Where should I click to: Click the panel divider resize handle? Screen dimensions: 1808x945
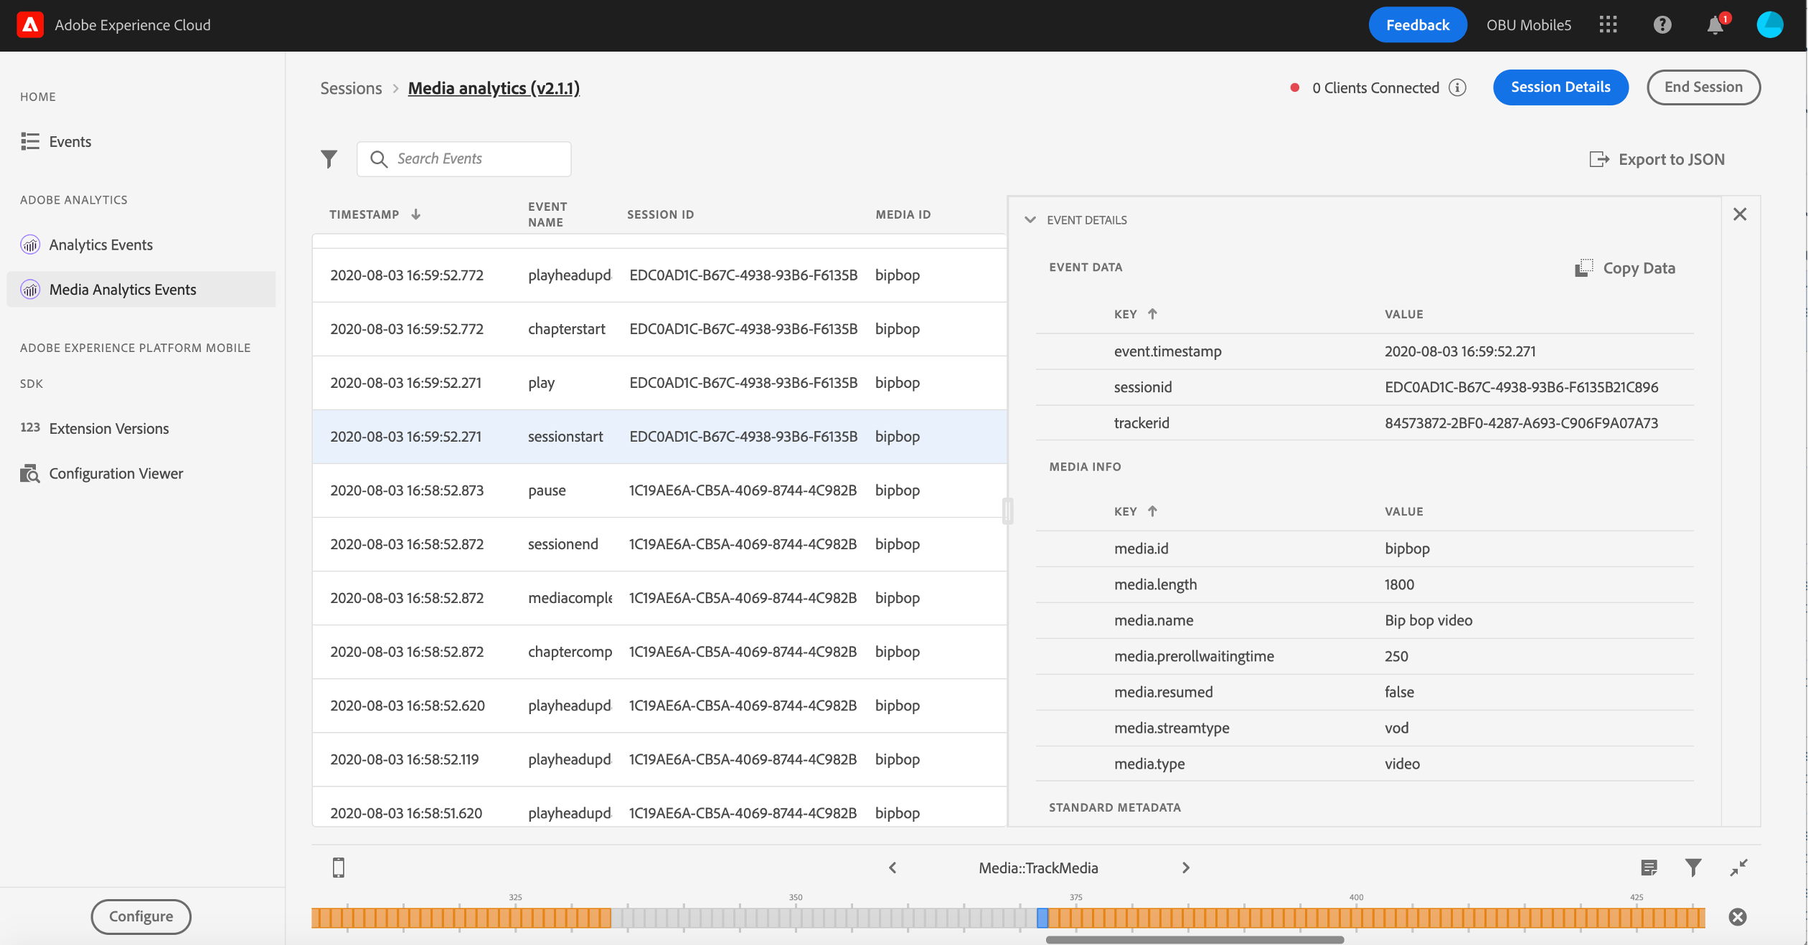pyautogui.click(x=1007, y=511)
